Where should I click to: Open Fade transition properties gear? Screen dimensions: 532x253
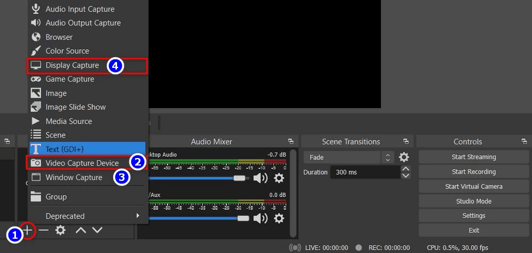click(x=404, y=158)
